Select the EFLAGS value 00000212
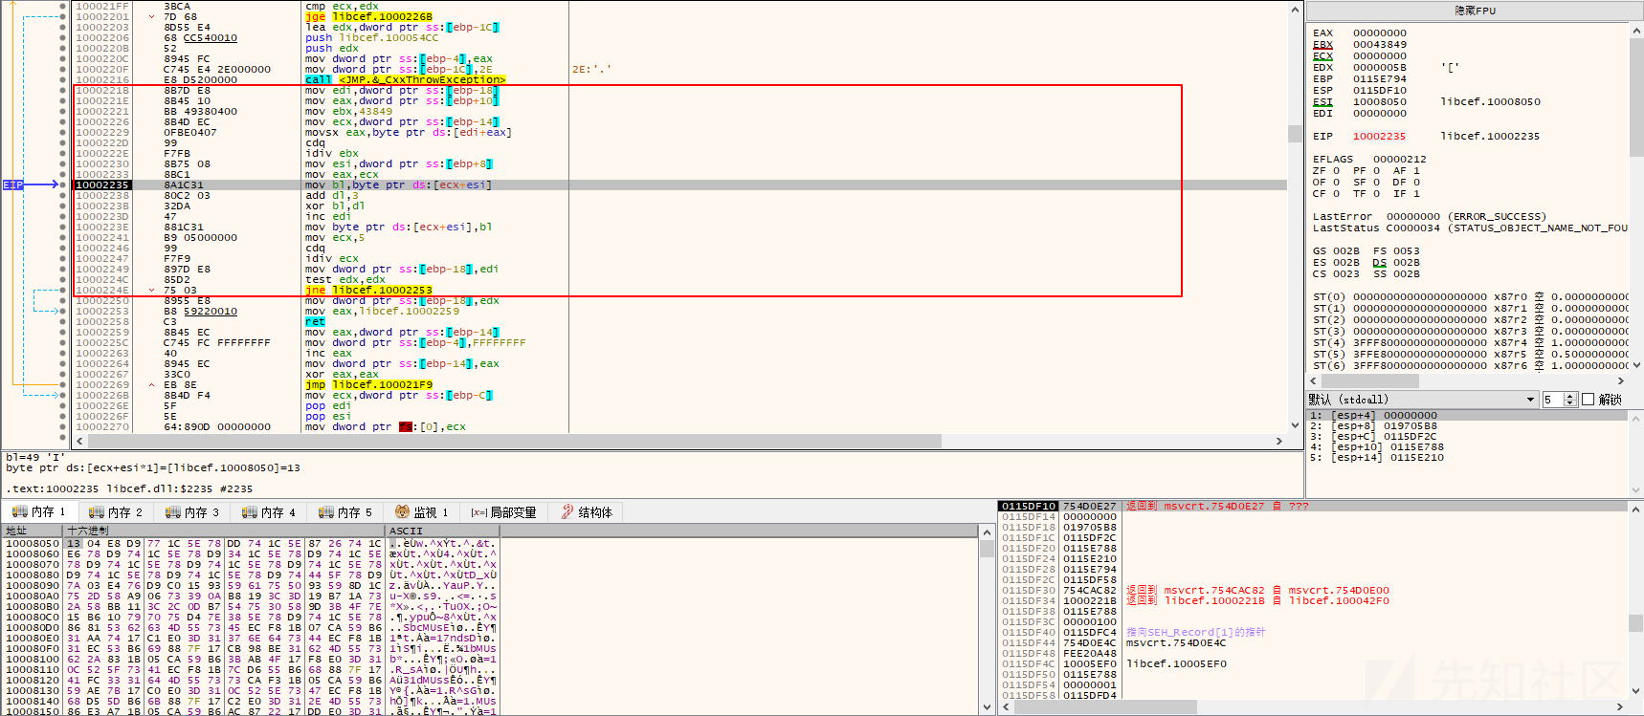 [1400, 159]
